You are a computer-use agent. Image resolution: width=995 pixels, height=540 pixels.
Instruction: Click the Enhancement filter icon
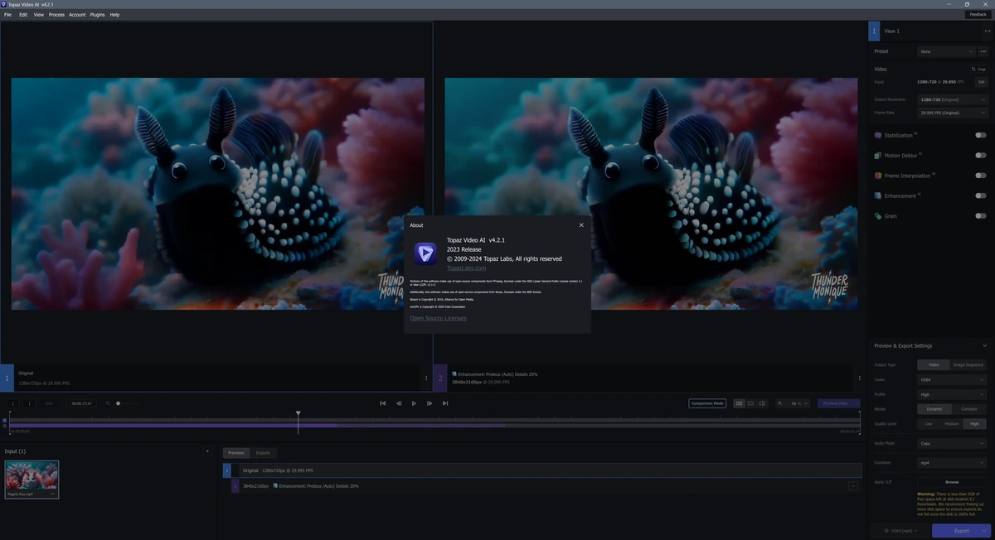tap(878, 195)
